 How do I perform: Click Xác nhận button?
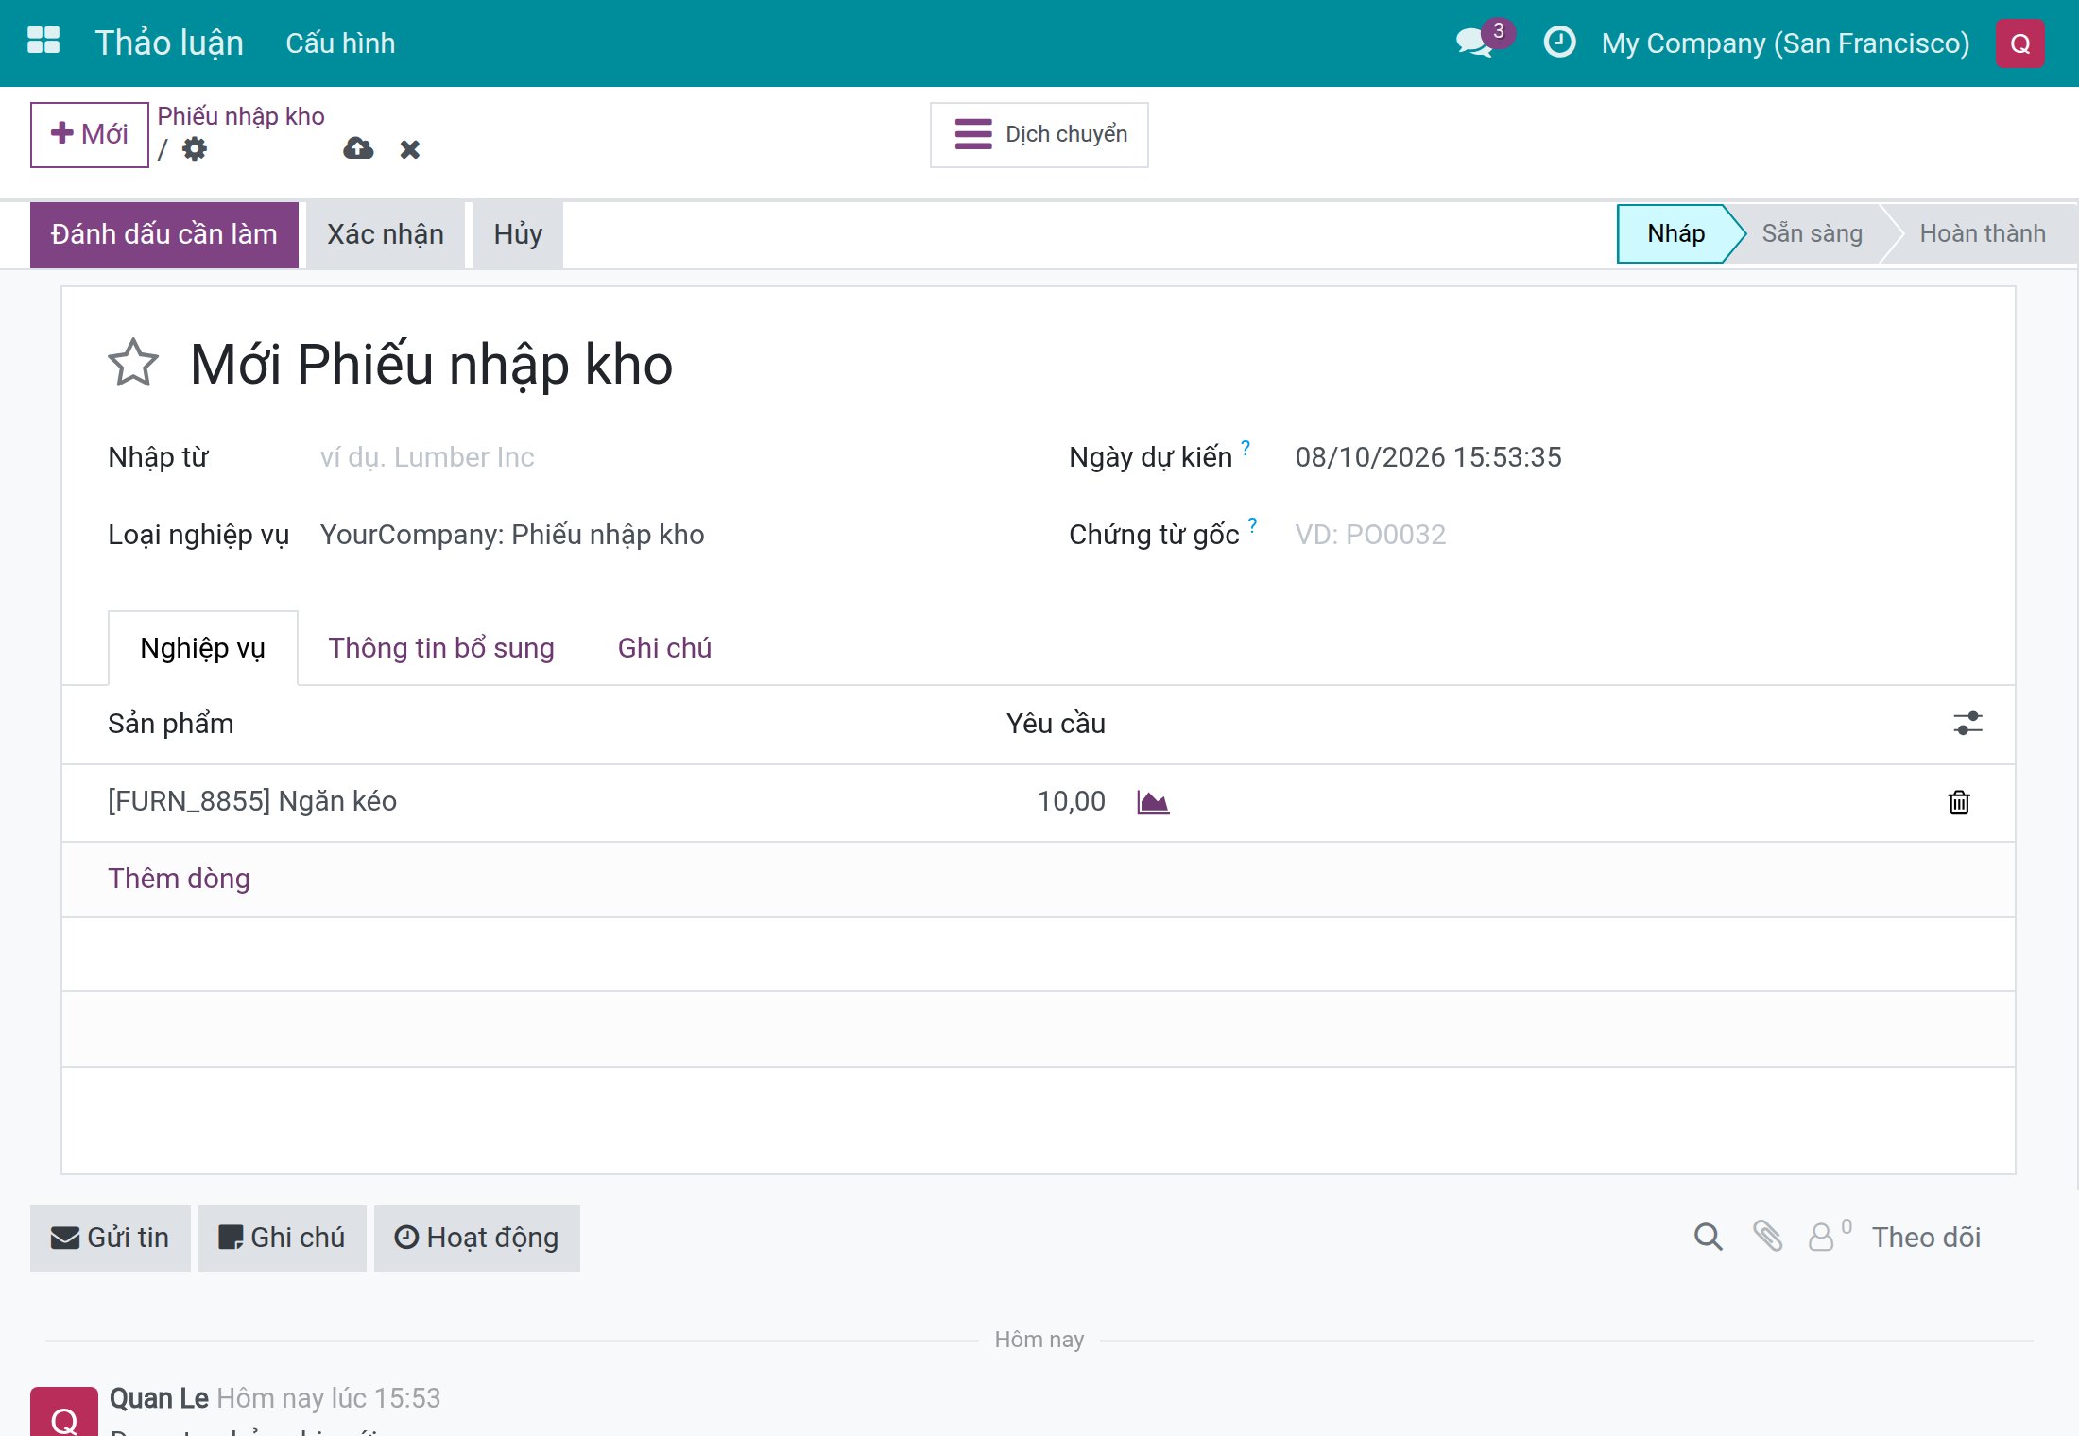tap(386, 234)
